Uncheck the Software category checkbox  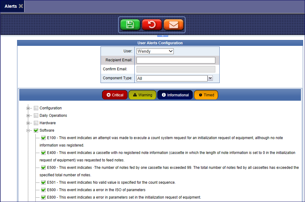pyautogui.click(x=36, y=130)
